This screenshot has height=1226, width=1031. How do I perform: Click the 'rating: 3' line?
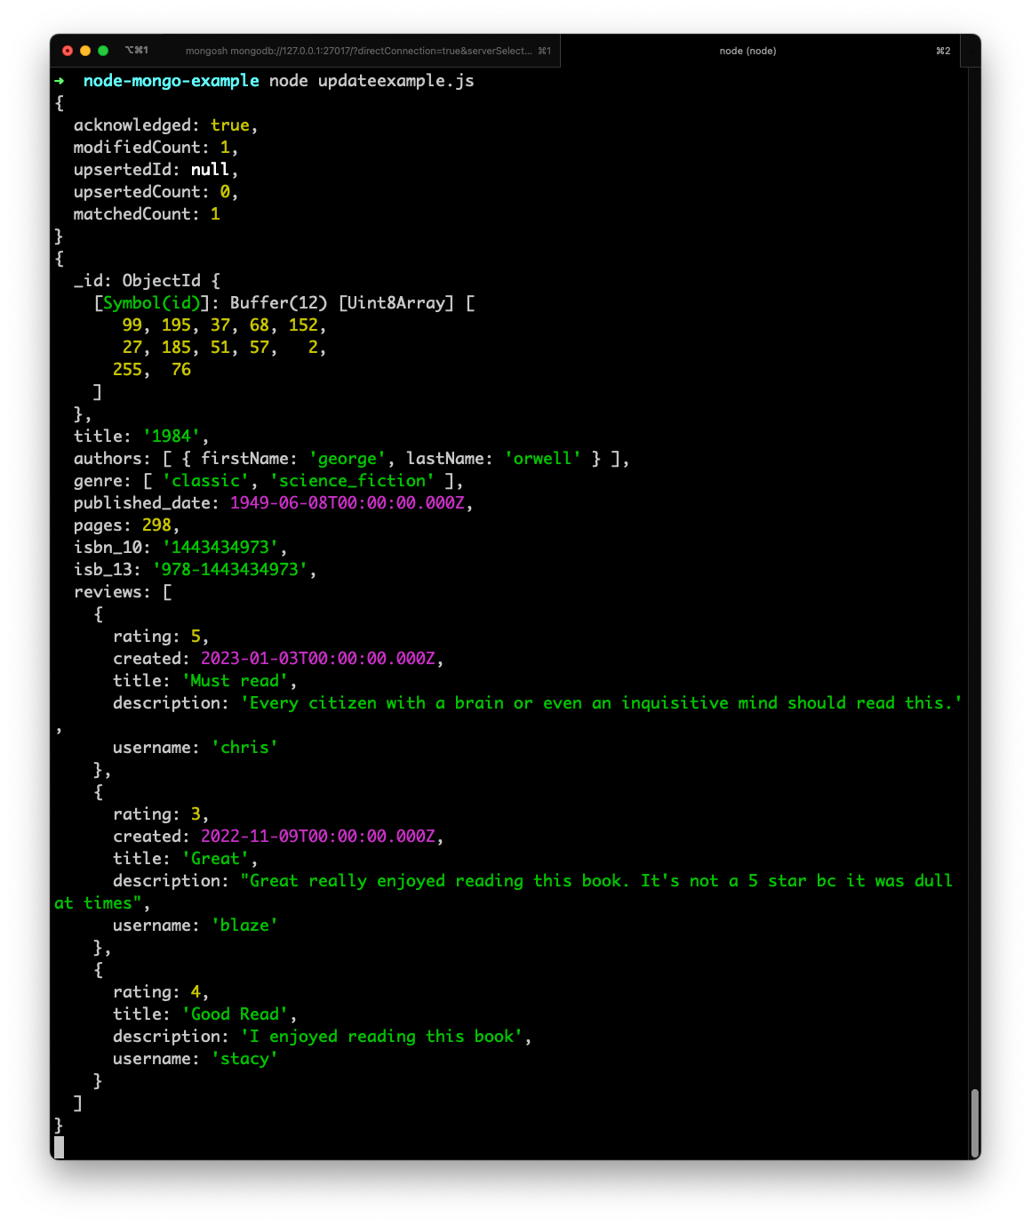pyautogui.click(x=161, y=814)
